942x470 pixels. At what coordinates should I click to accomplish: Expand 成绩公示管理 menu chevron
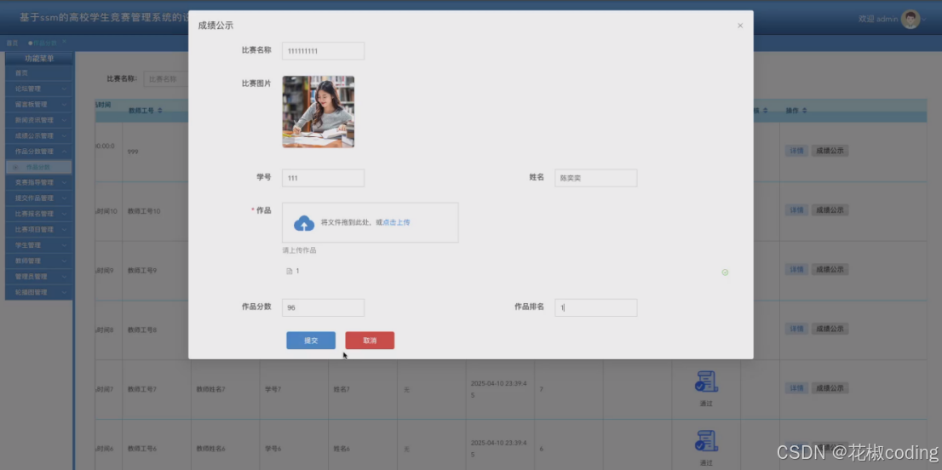64,135
